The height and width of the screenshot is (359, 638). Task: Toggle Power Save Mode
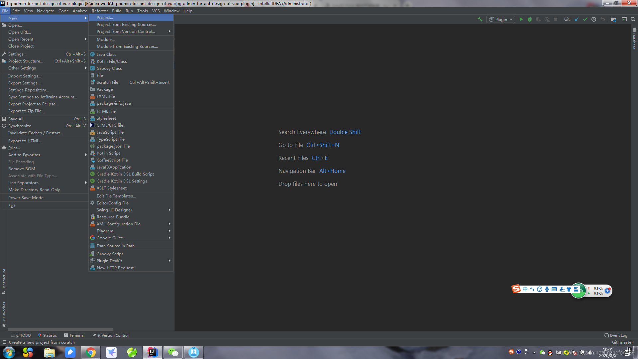click(44, 198)
